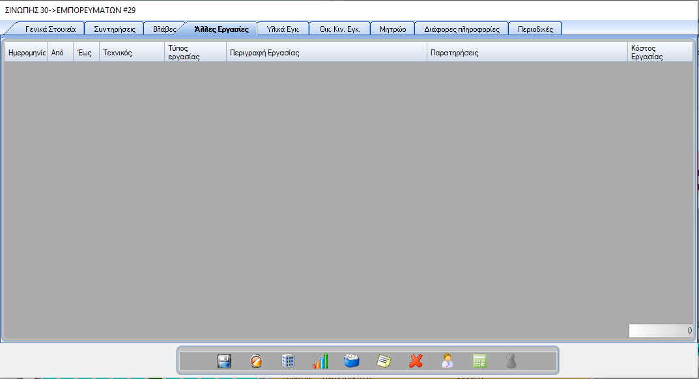Click the orange cancel circle icon
This screenshot has height=379, width=699.
(256, 361)
